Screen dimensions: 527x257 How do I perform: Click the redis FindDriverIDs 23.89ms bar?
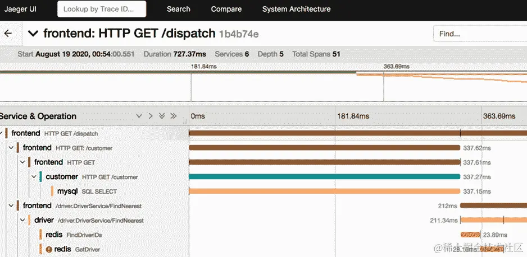(x=470, y=235)
